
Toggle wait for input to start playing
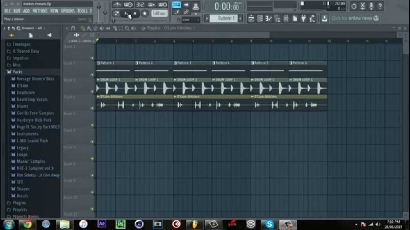[x=128, y=4]
